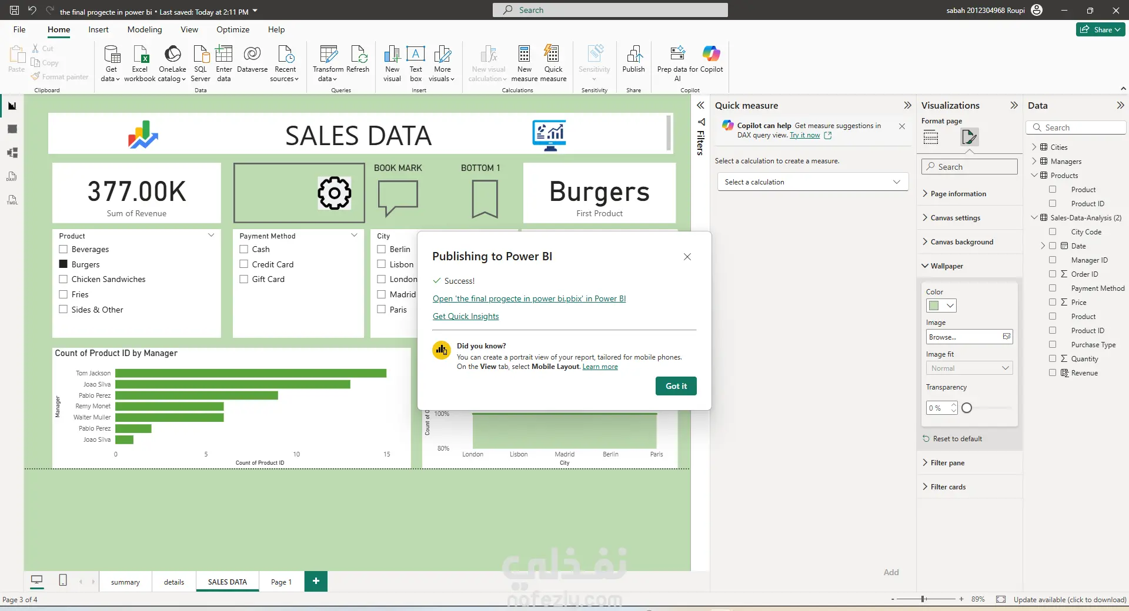Click the Got it button
1129x611 pixels.
pyautogui.click(x=676, y=386)
